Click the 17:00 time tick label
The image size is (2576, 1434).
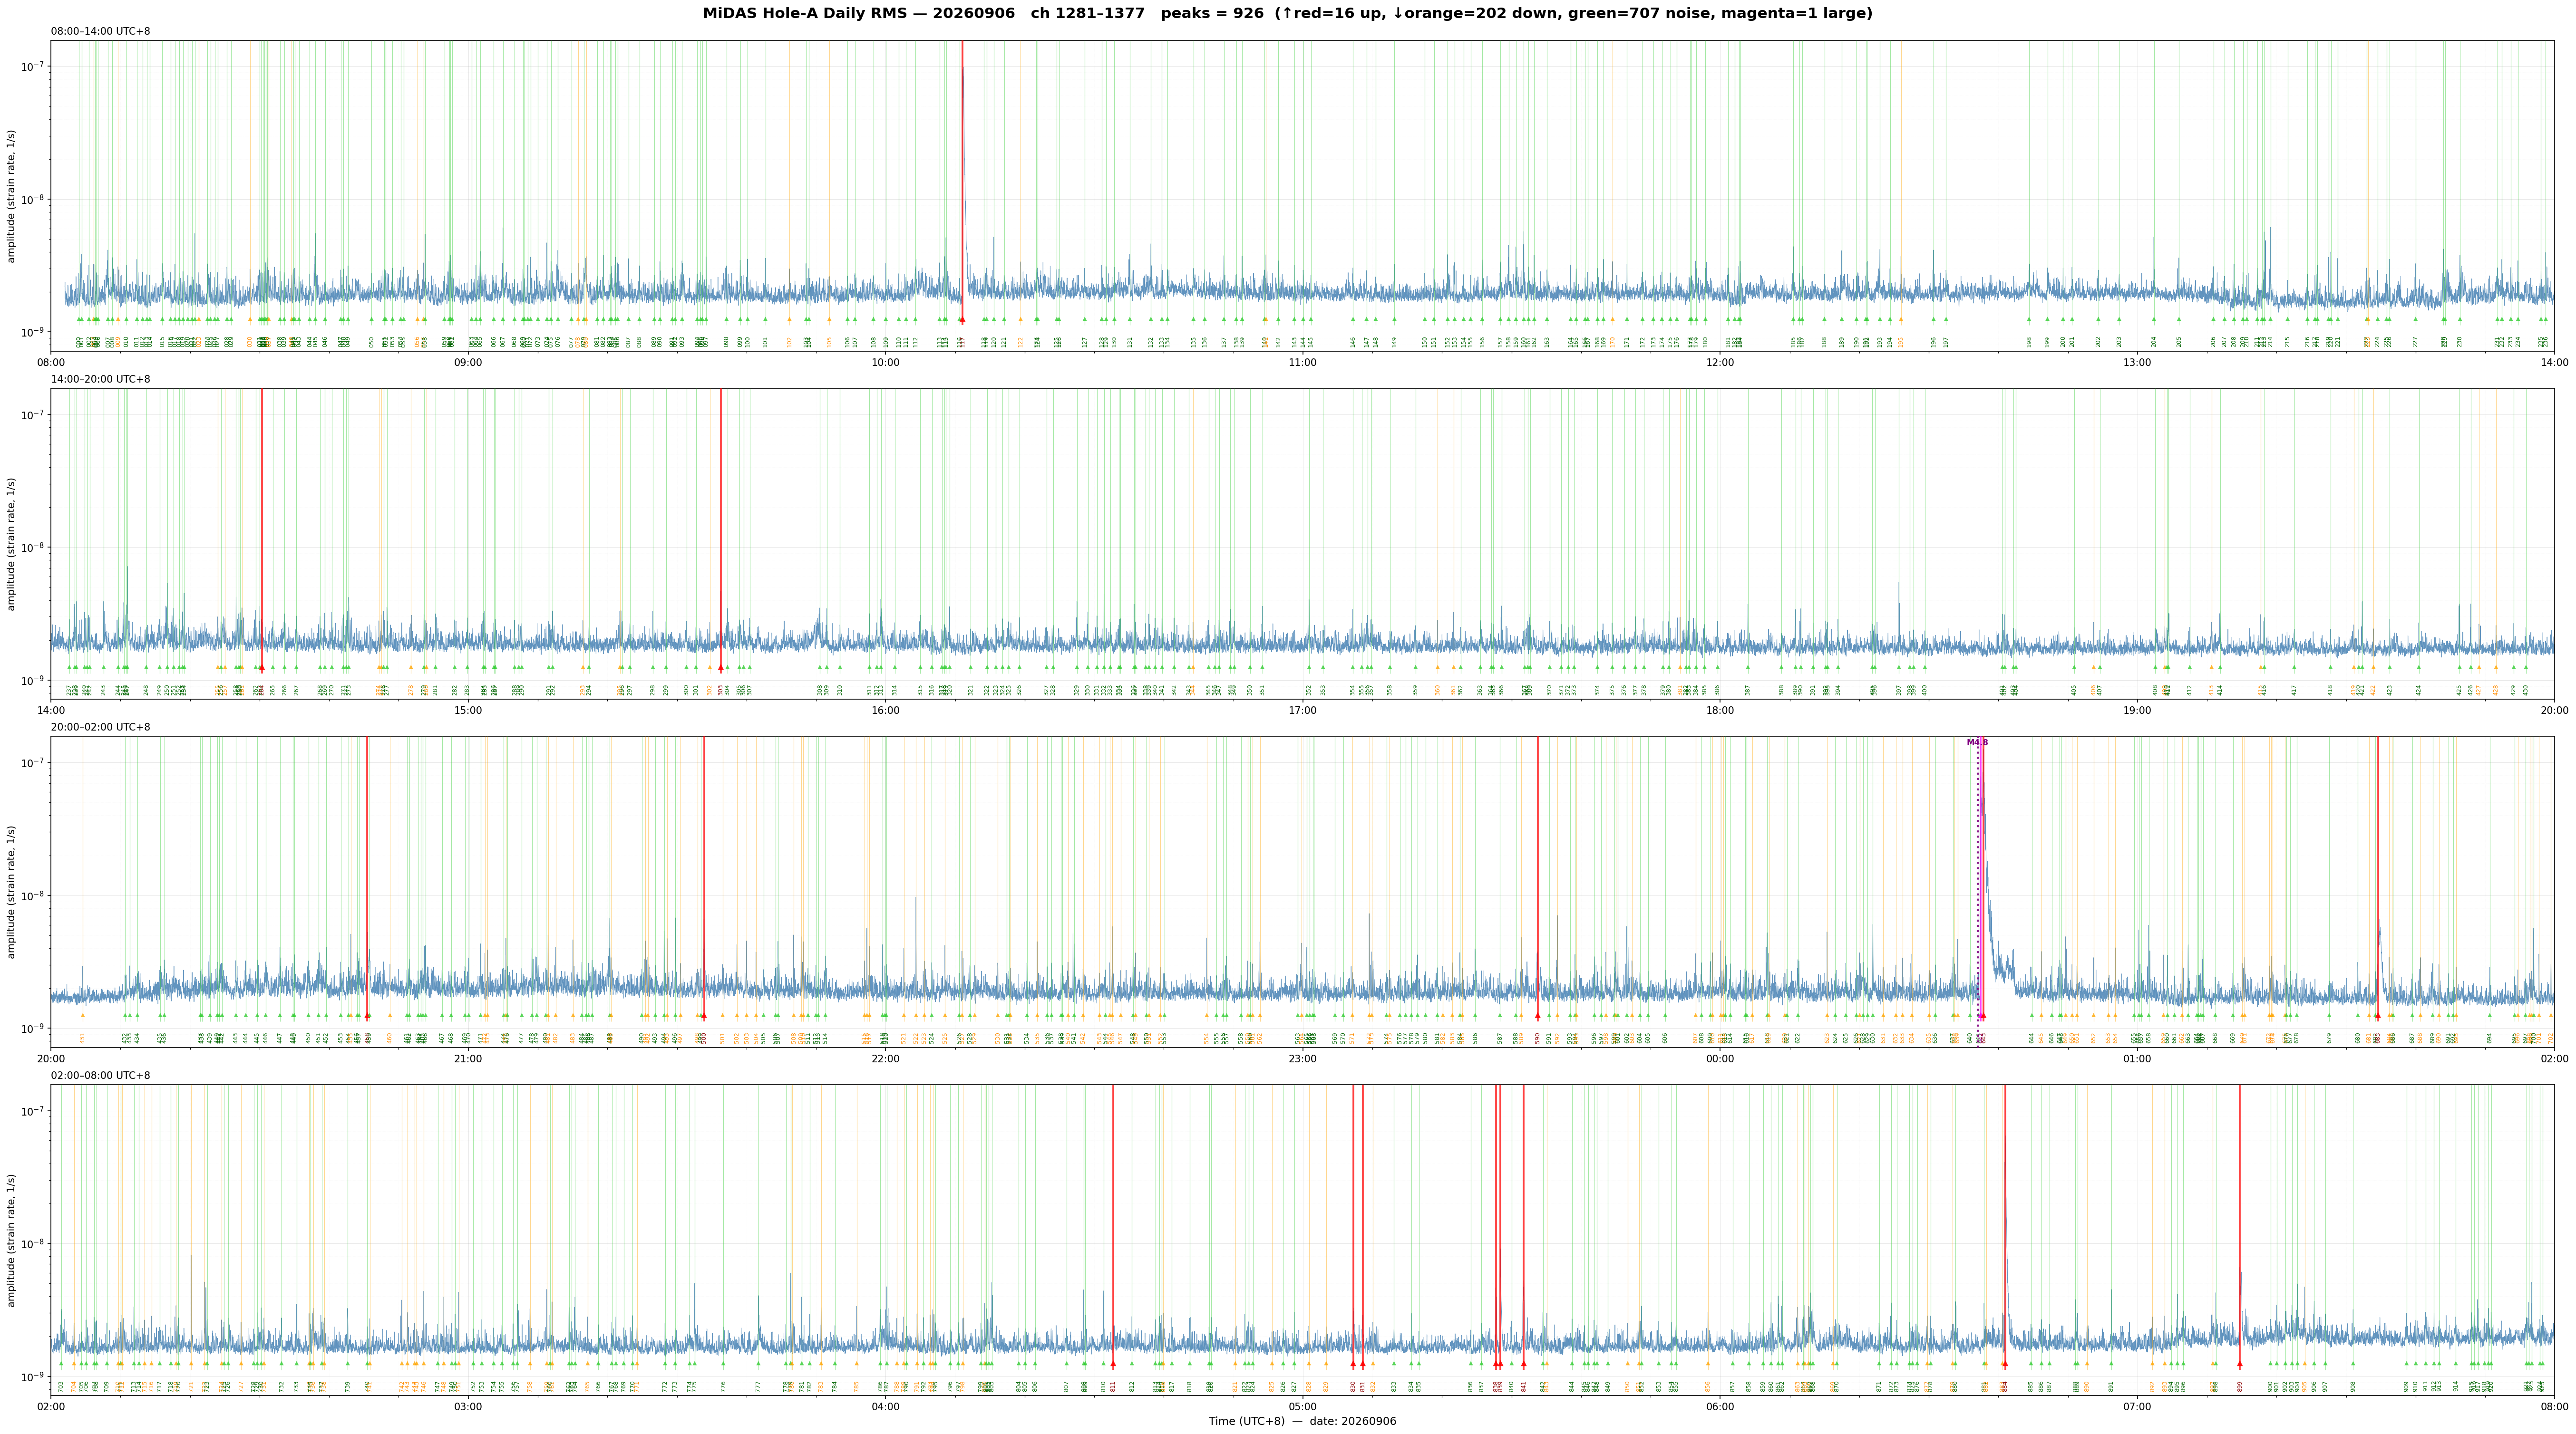pyautogui.click(x=1302, y=711)
